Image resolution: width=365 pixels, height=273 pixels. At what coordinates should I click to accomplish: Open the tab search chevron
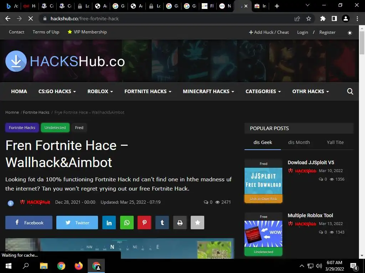pyautogui.click(x=308, y=5)
